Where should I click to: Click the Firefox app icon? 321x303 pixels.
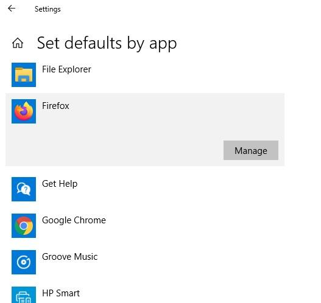(24, 111)
